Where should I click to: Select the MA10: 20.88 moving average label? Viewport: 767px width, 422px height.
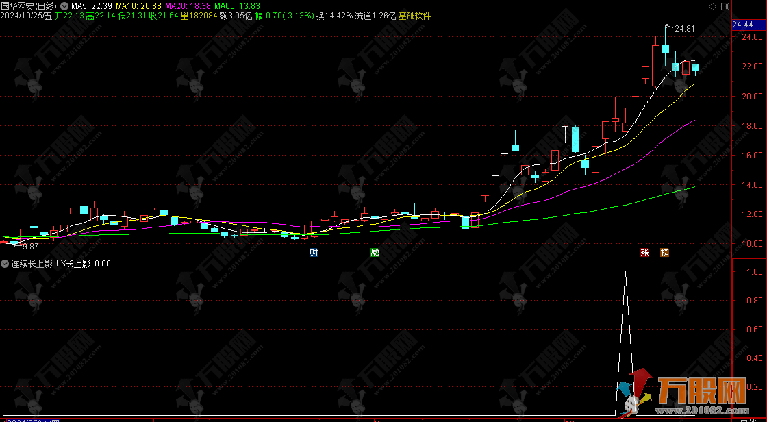[138, 6]
